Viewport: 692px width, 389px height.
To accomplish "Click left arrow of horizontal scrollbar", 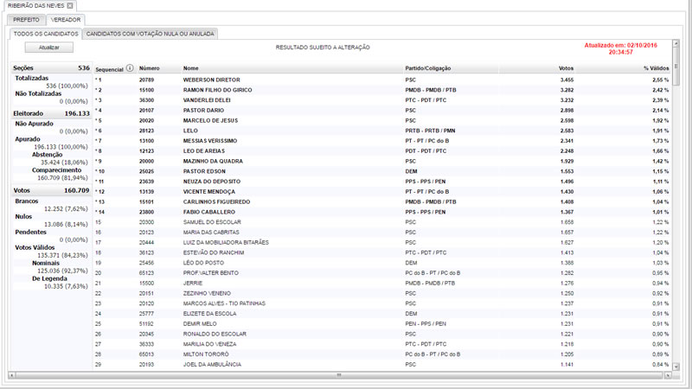I will click(x=11, y=375).
